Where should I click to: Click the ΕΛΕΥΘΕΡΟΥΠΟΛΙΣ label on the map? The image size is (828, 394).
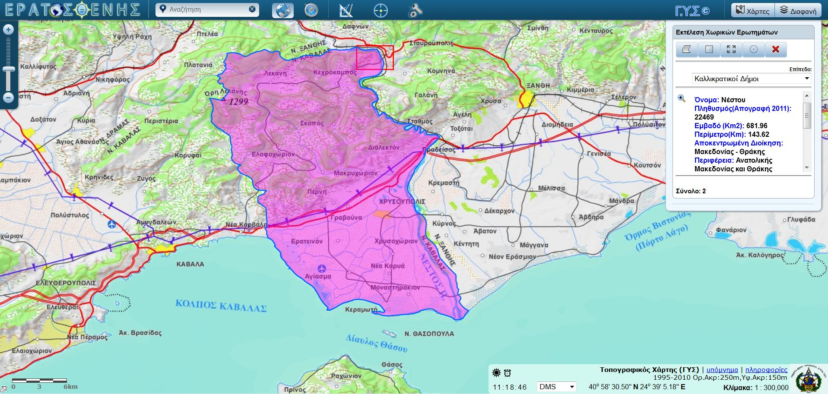point(66,283)
